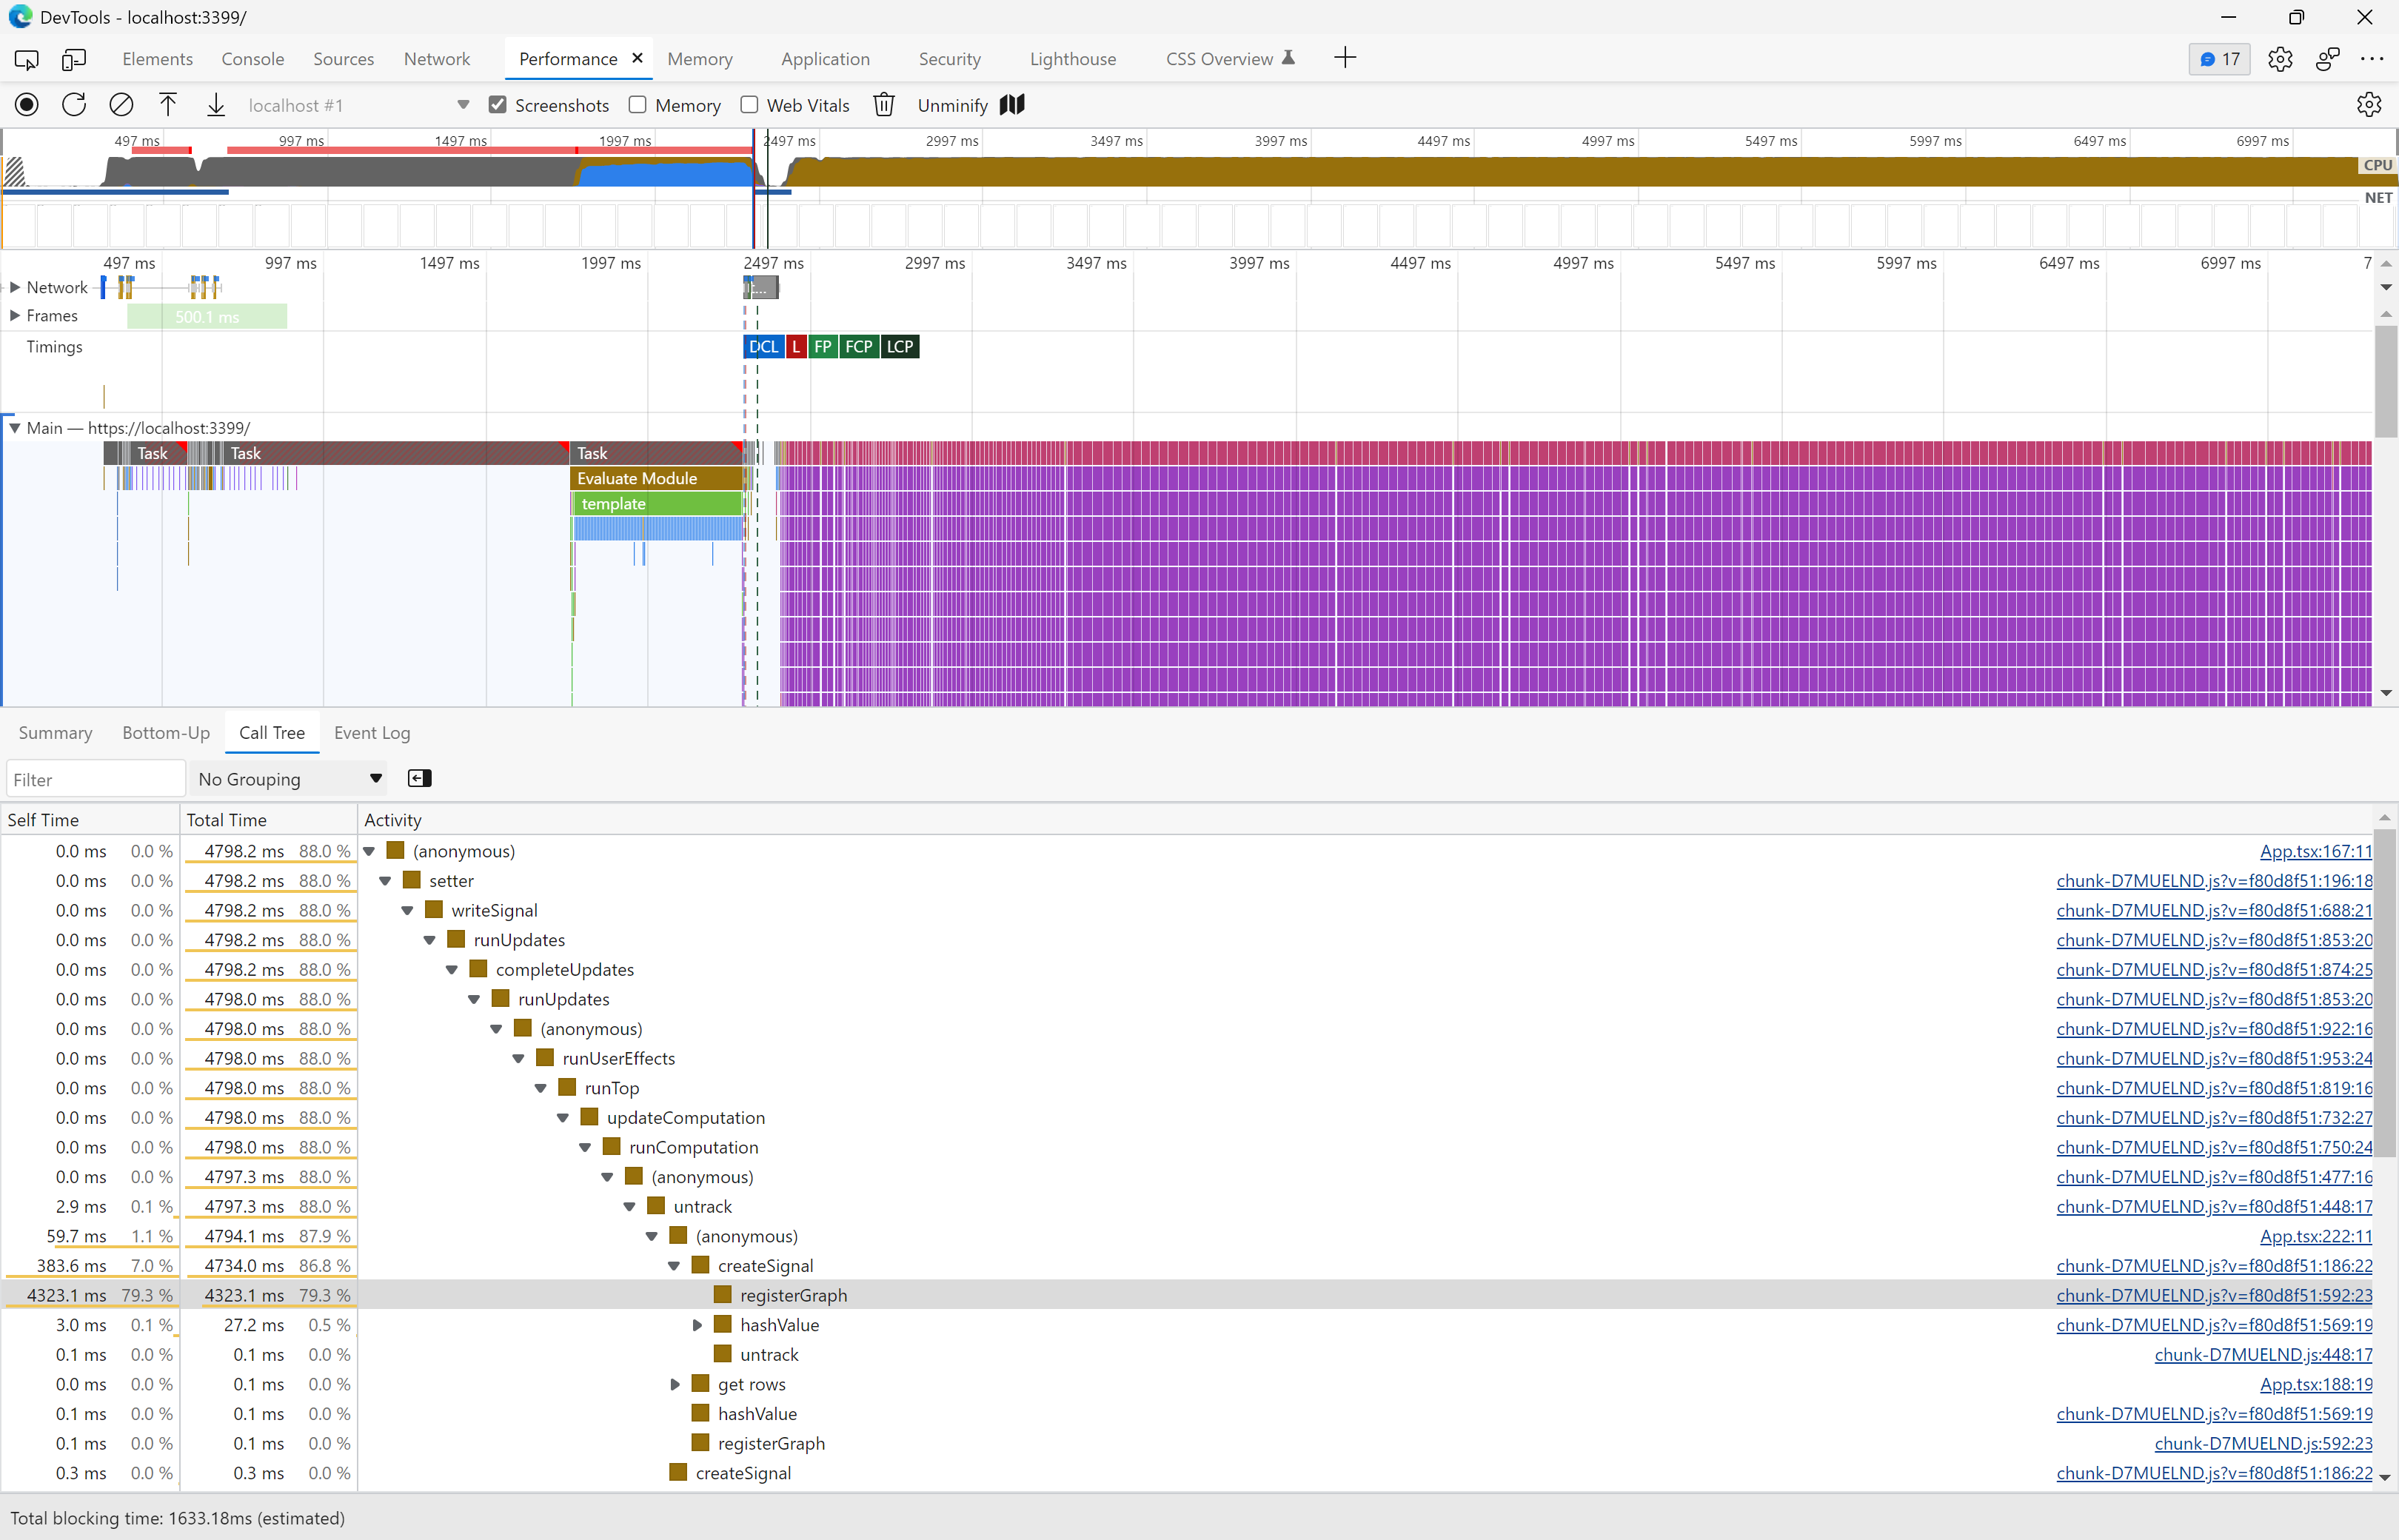This screenshot has height=1540, width=2399.
Task: Select the DCL timing marker
Action: pyautogui.click(x=764, y=346)
